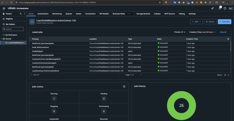The height and width of the screenshot is (121, 234).
Task: Click the Pending jobs count 0
Action: coord(104,99)
